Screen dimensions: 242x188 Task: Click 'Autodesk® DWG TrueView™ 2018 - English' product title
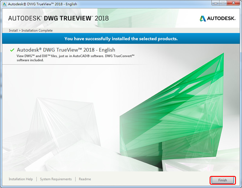66,50
